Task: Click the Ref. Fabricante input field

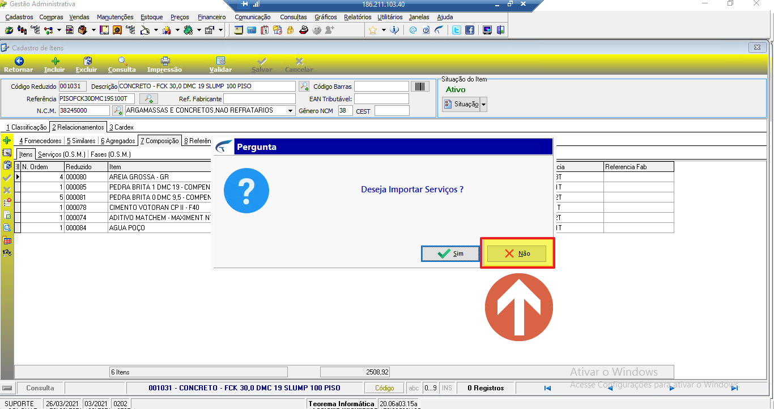Action: pyautogui.click(x=260, y=99)
